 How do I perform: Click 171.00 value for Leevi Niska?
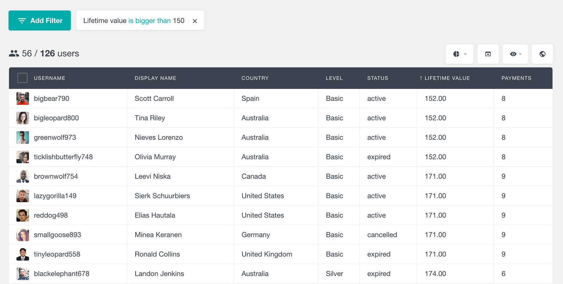coord(435,176)
